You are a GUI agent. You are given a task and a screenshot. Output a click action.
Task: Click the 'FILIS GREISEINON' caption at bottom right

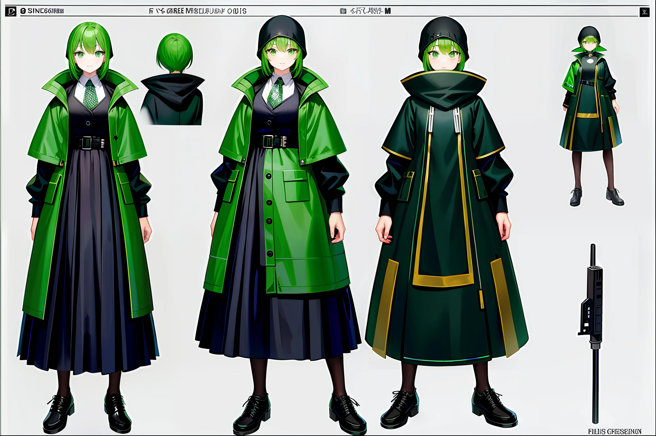coord(615,432)
